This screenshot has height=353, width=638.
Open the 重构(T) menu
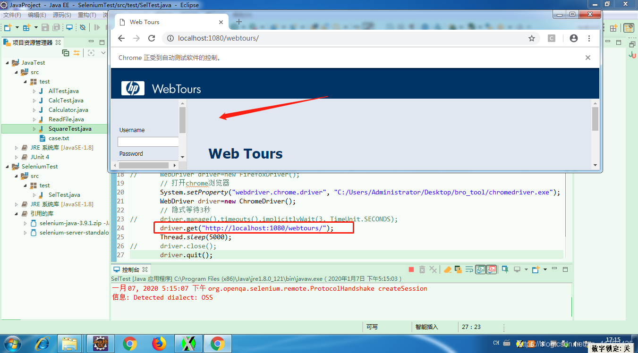coord(87,15)
